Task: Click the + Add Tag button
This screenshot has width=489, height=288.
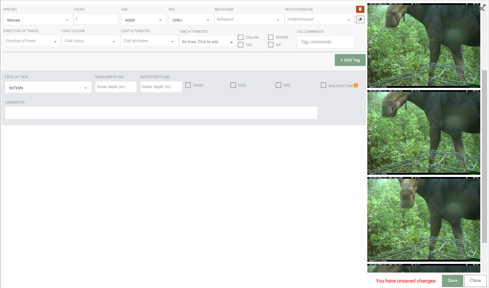Action: 350,60
